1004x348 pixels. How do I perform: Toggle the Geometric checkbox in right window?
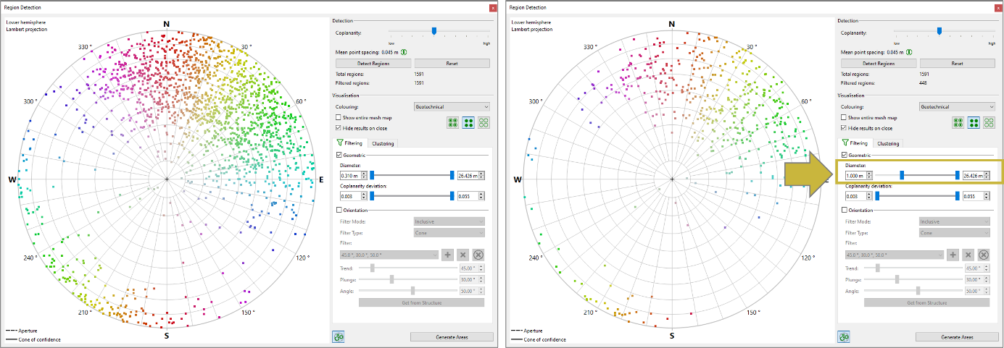point(845,155)
